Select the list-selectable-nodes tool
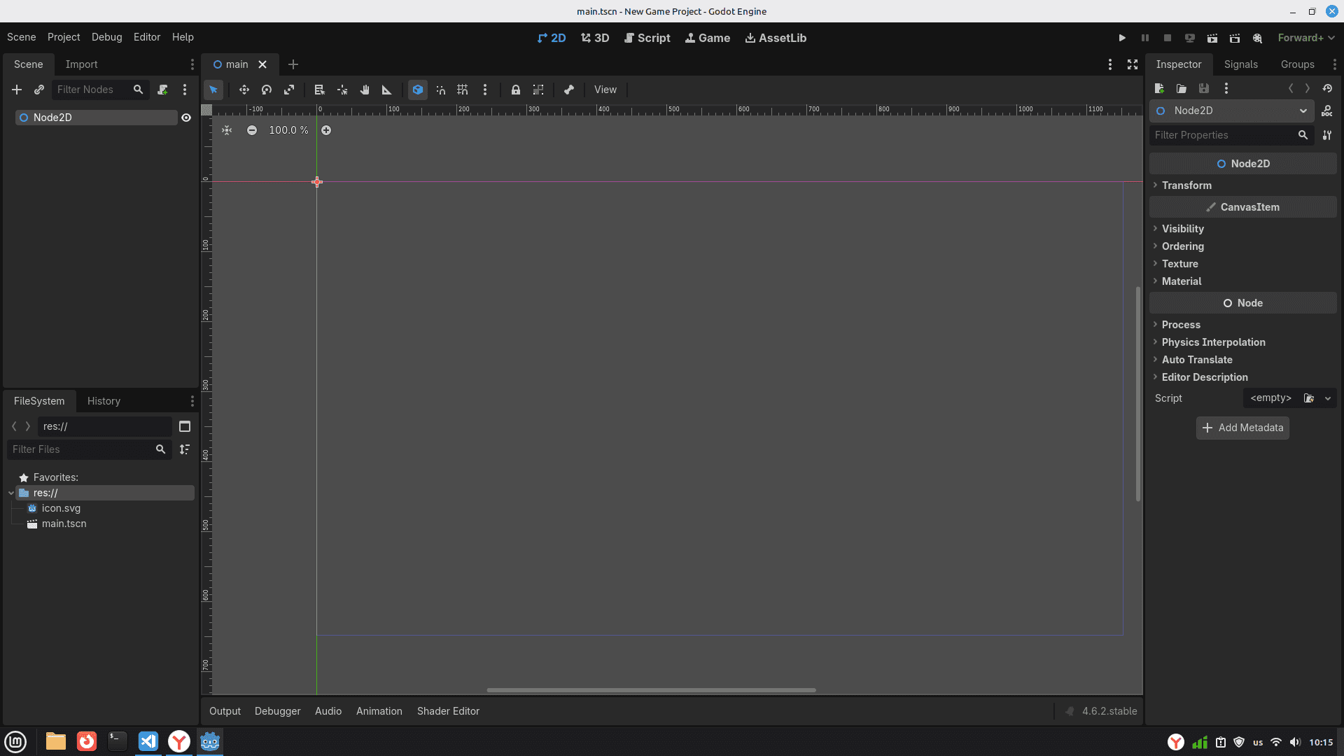The width and height of the screenshot is (1344, 756). click(x=320, y=90)
